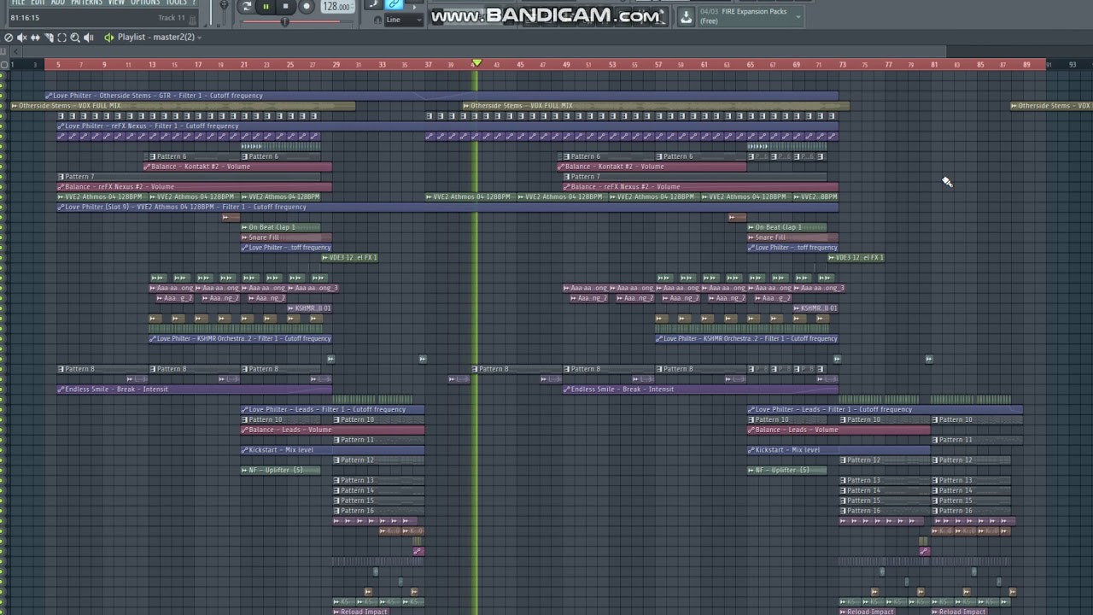Open the FILE menu
The width and height of the screenshot is (1093, 615).
[18, 3]
